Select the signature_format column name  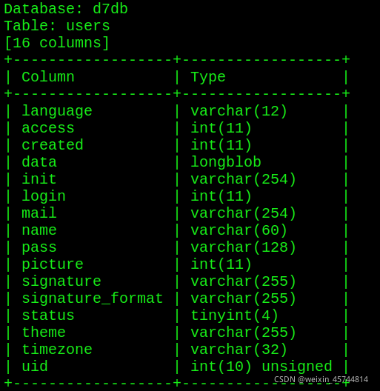click(x=93, y=298)
